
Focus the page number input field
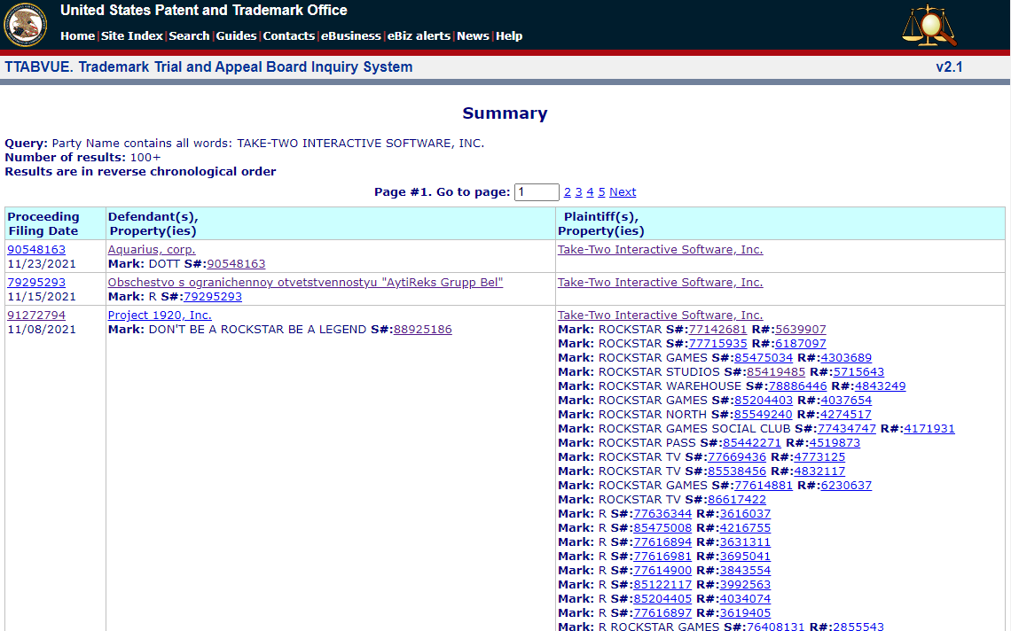tap(537, 192)
